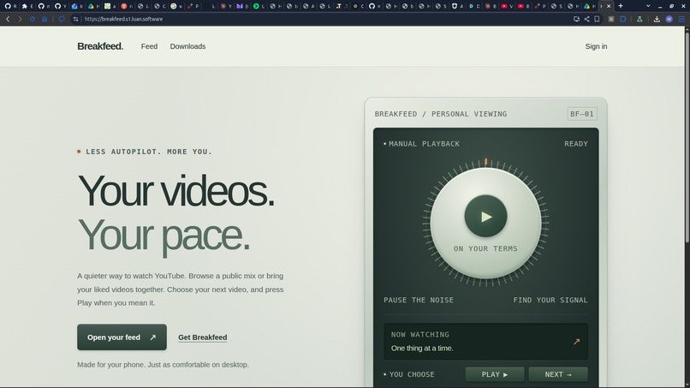Viewport: 690px width, 388px height.
Task: Click the BF-01 badge
Action: point(582,114)
